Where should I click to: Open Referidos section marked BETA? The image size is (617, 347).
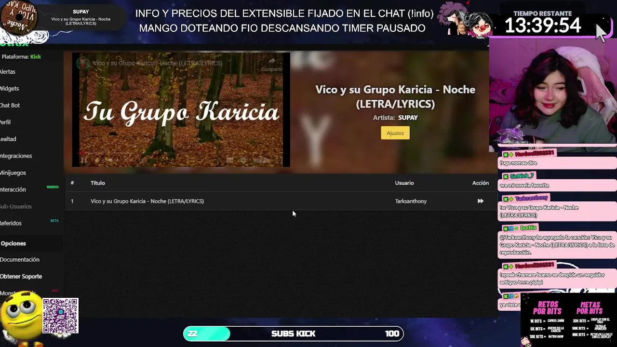click(x=11, y=224)
